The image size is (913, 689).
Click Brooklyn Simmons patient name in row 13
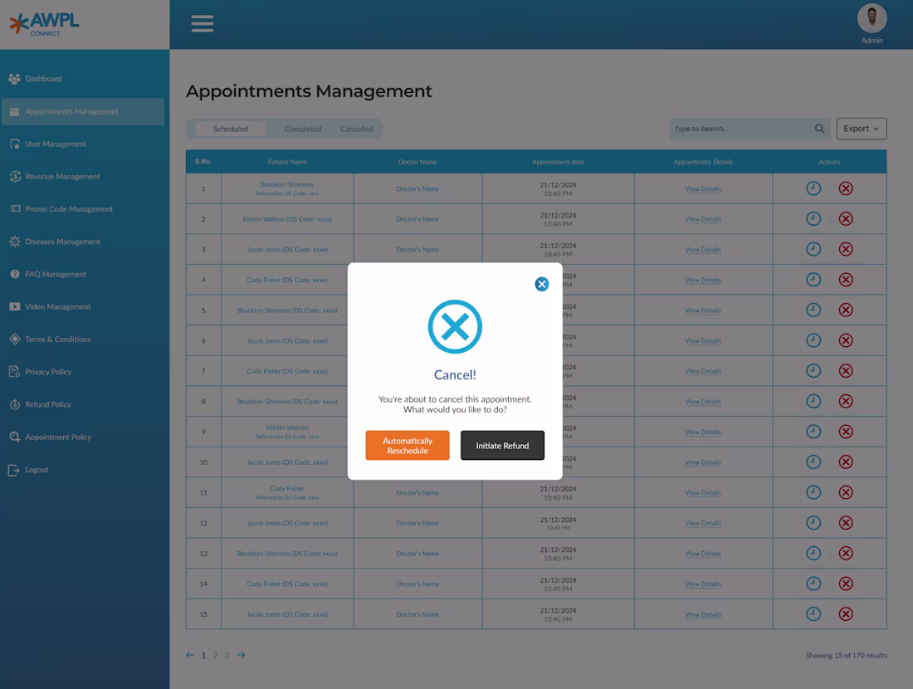(x=287, y=554)
